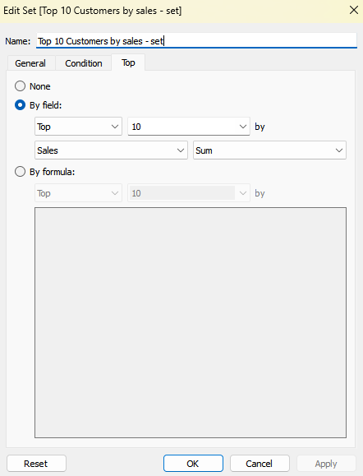Open the Sum aggregation dropdown
The height and width of the screenshot is (476, 363).
click(269, 150)
